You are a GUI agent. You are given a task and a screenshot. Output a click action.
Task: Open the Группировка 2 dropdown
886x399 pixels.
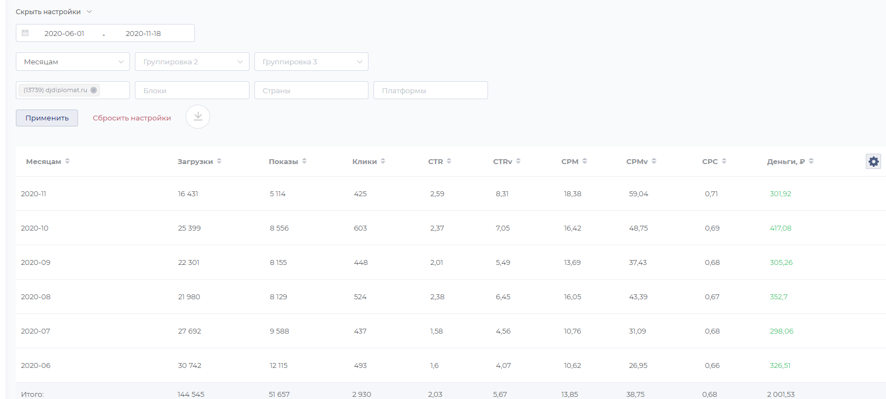coord(192,62)
